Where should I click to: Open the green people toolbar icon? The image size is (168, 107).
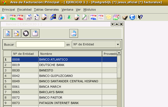13,17
